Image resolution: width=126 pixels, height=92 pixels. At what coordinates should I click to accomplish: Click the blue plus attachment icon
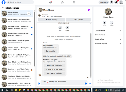39,83
